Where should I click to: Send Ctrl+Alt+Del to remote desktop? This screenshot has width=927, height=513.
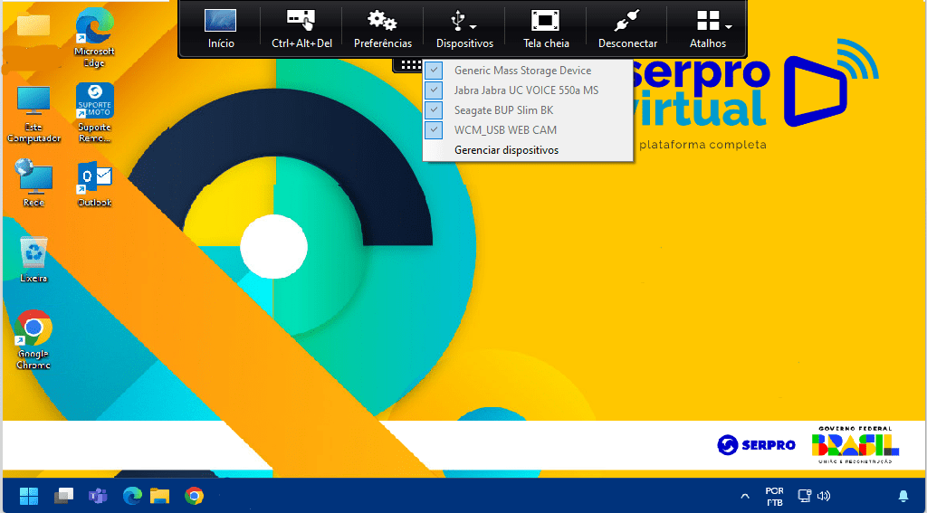pos(301,28)
